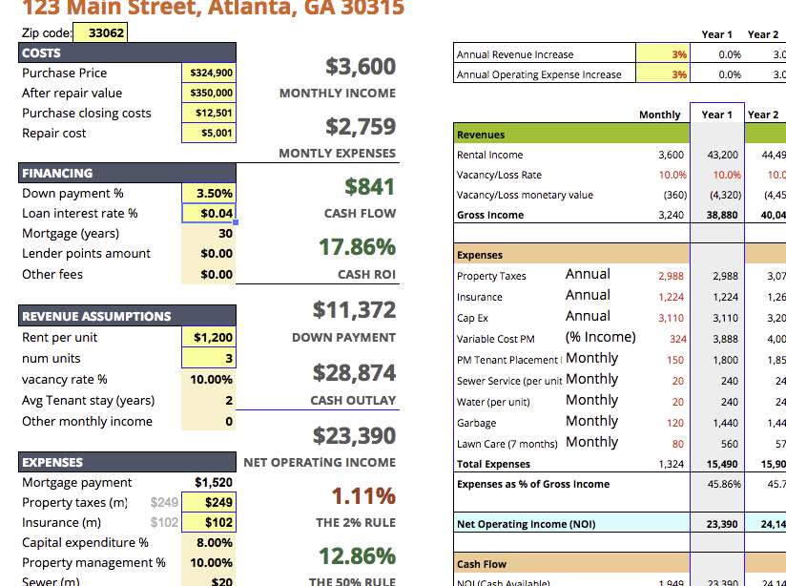
Task: Select the vacancy rate % value cell
Action: point(208,379)
